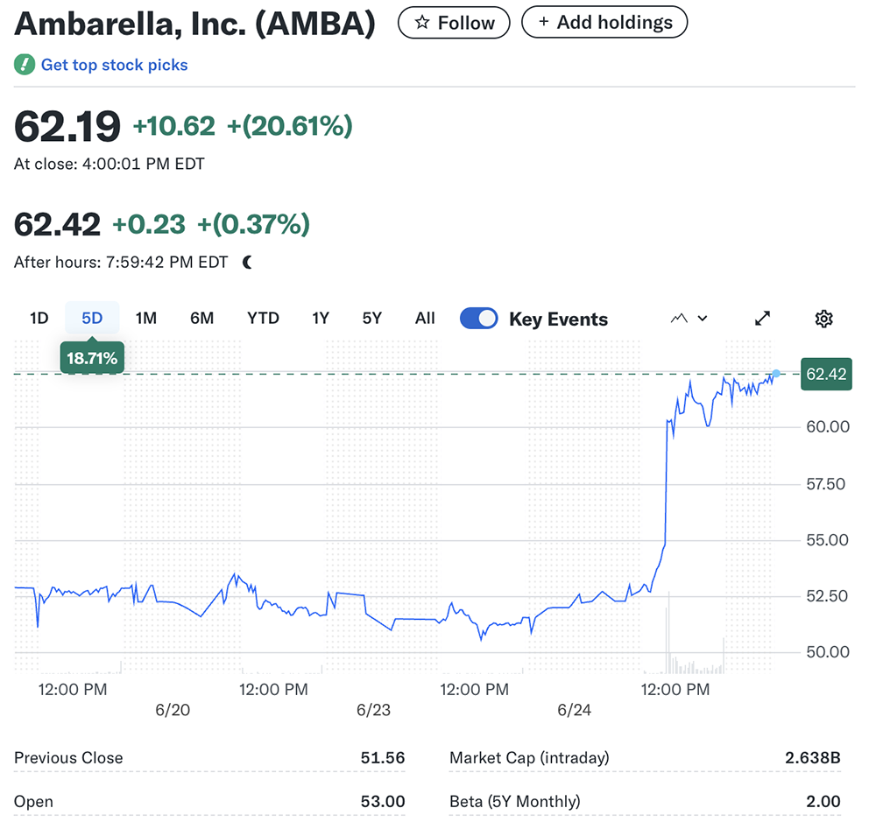Select the 6M chart range
The image size is (876, 822).
201,319
